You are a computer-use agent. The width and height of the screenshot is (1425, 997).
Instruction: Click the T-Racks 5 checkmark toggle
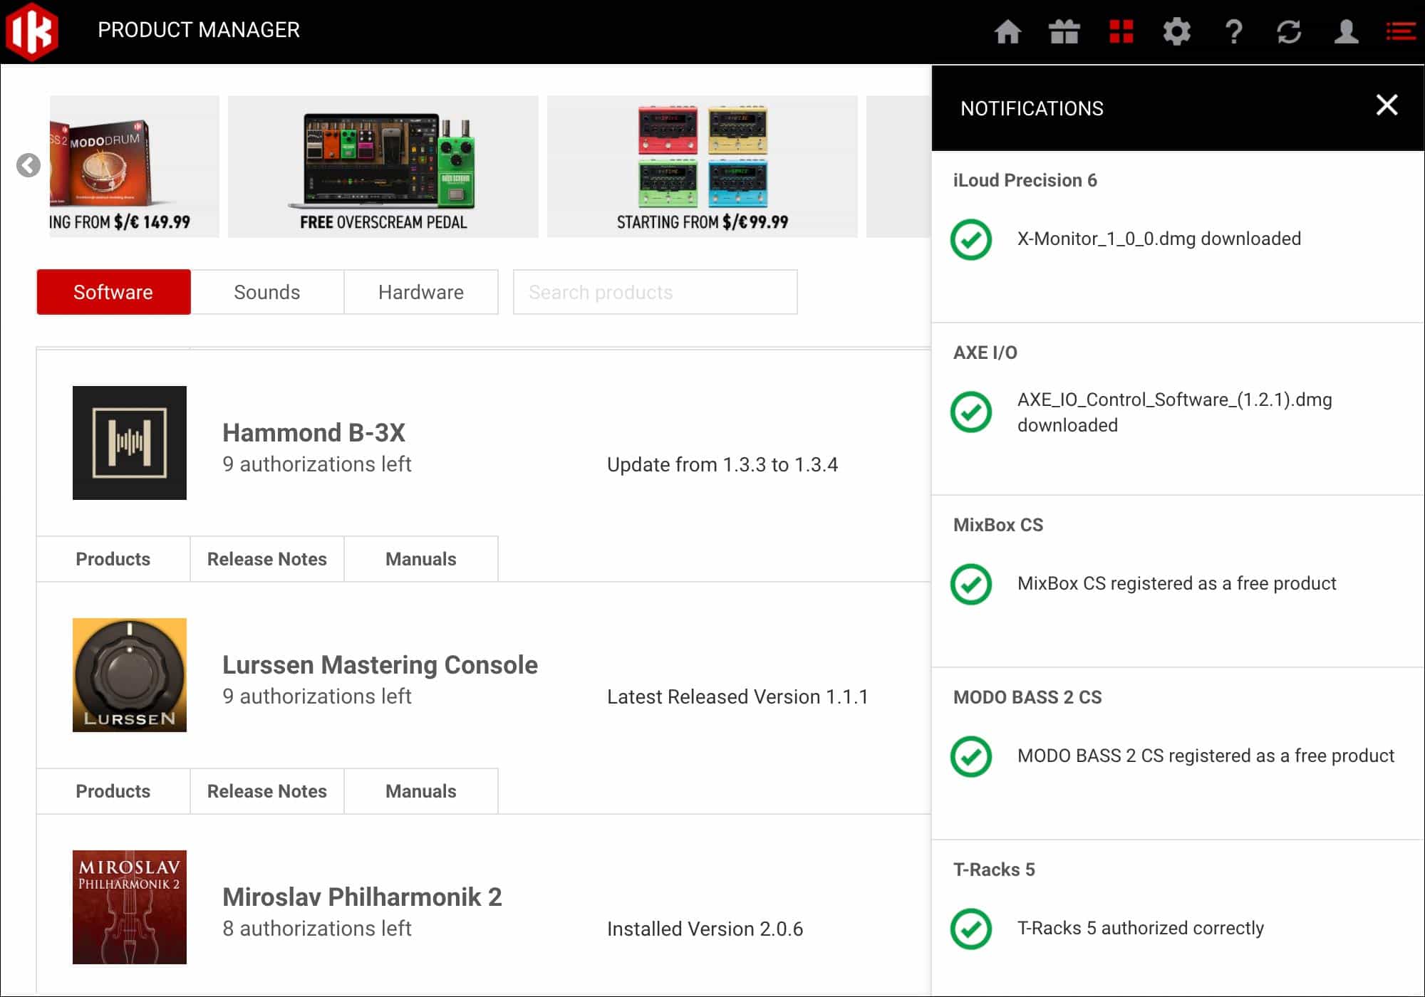971,928
